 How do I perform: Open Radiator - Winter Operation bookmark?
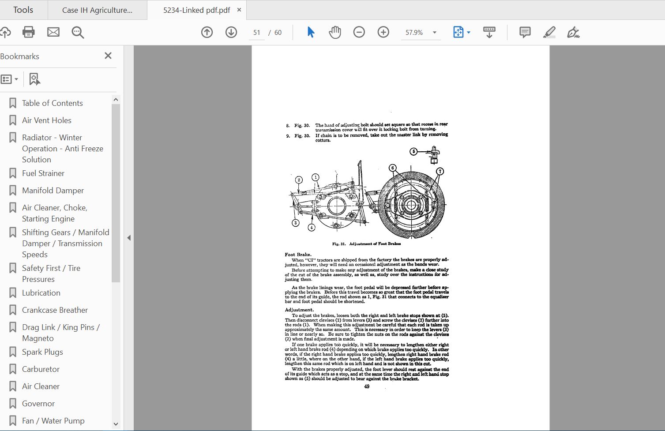[63, 149]
